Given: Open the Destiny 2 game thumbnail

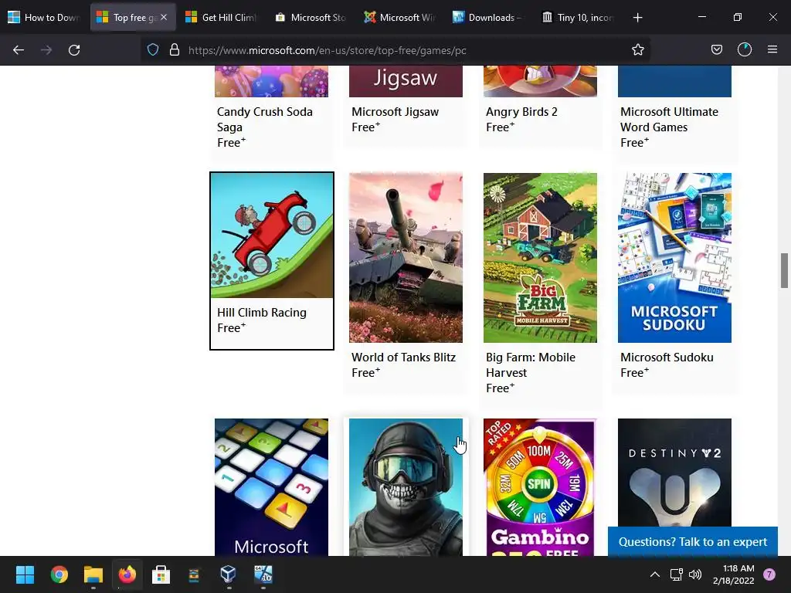Looking at the screenshot, I should point(674,474).
